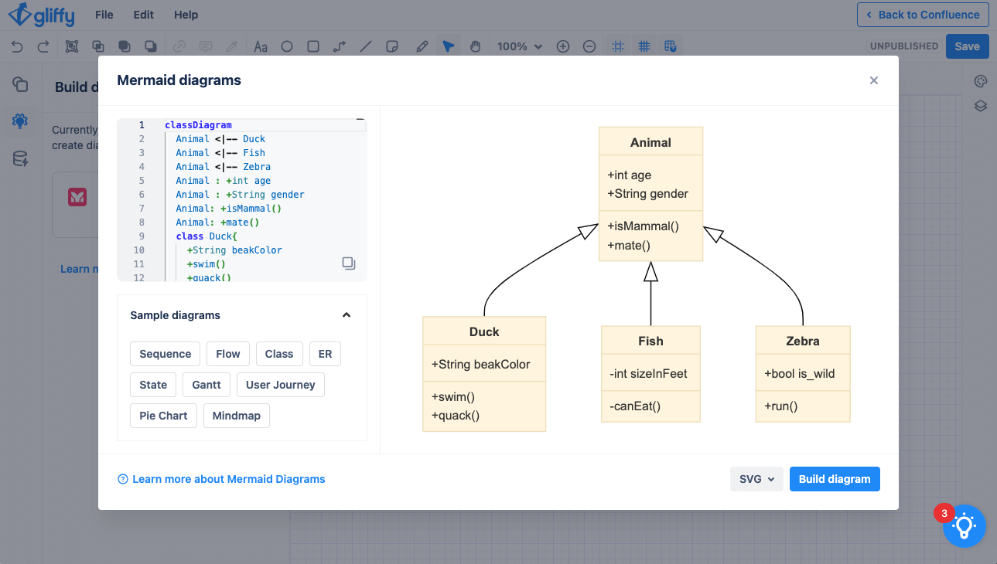This screenshot has width=997, height=564.
Task: Open the File menu
Action: [x=104, y=15]
